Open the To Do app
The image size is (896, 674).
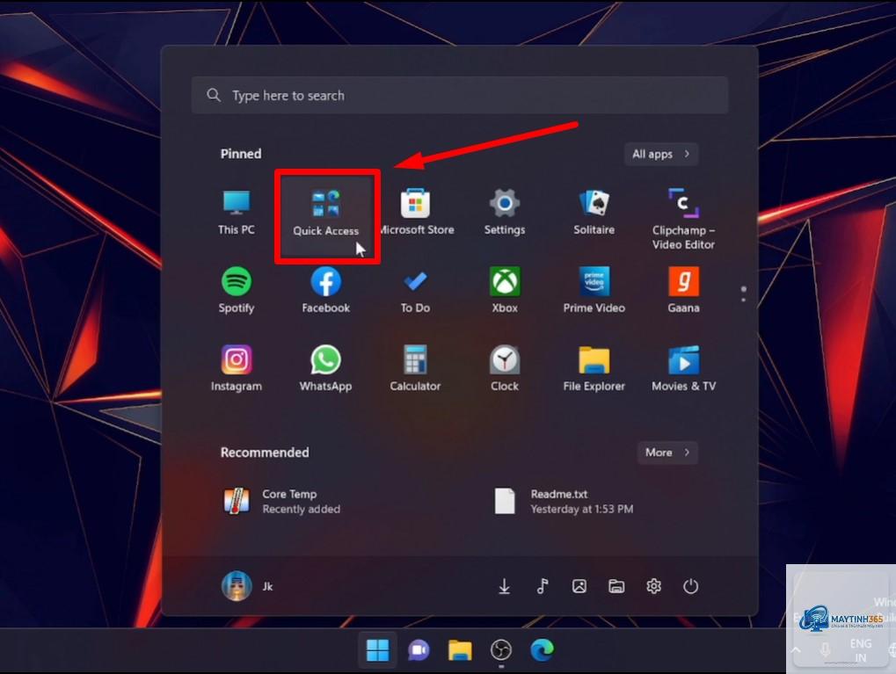(x=415, y=291)
